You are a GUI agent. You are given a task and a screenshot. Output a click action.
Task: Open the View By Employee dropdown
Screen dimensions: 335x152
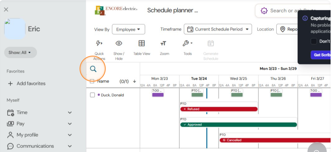[x=129, y=29]
